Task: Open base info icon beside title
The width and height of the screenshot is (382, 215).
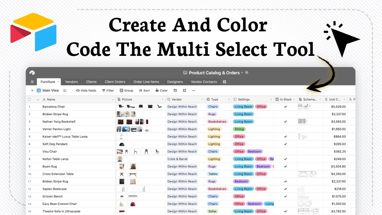Action: [x=247, y=73]
